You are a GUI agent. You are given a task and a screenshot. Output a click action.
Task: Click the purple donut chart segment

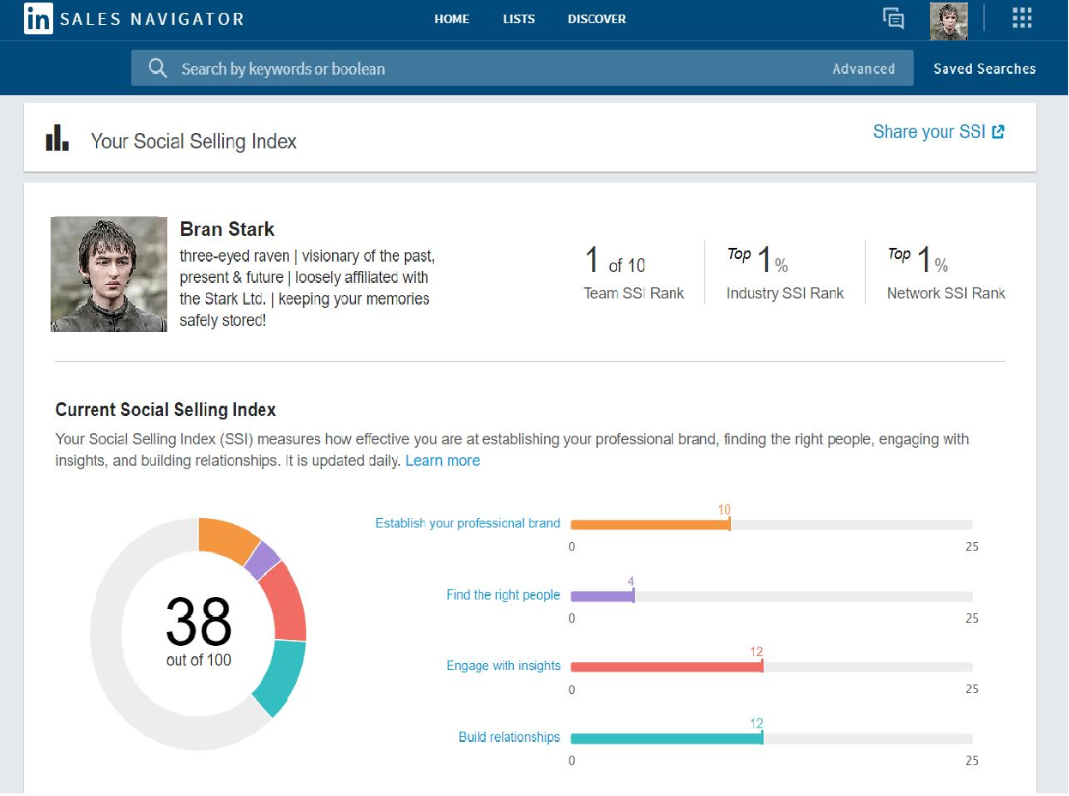pos(263,560)
